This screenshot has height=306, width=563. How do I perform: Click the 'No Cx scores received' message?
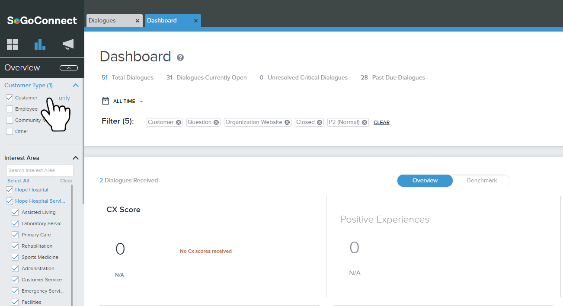[206, 251]
